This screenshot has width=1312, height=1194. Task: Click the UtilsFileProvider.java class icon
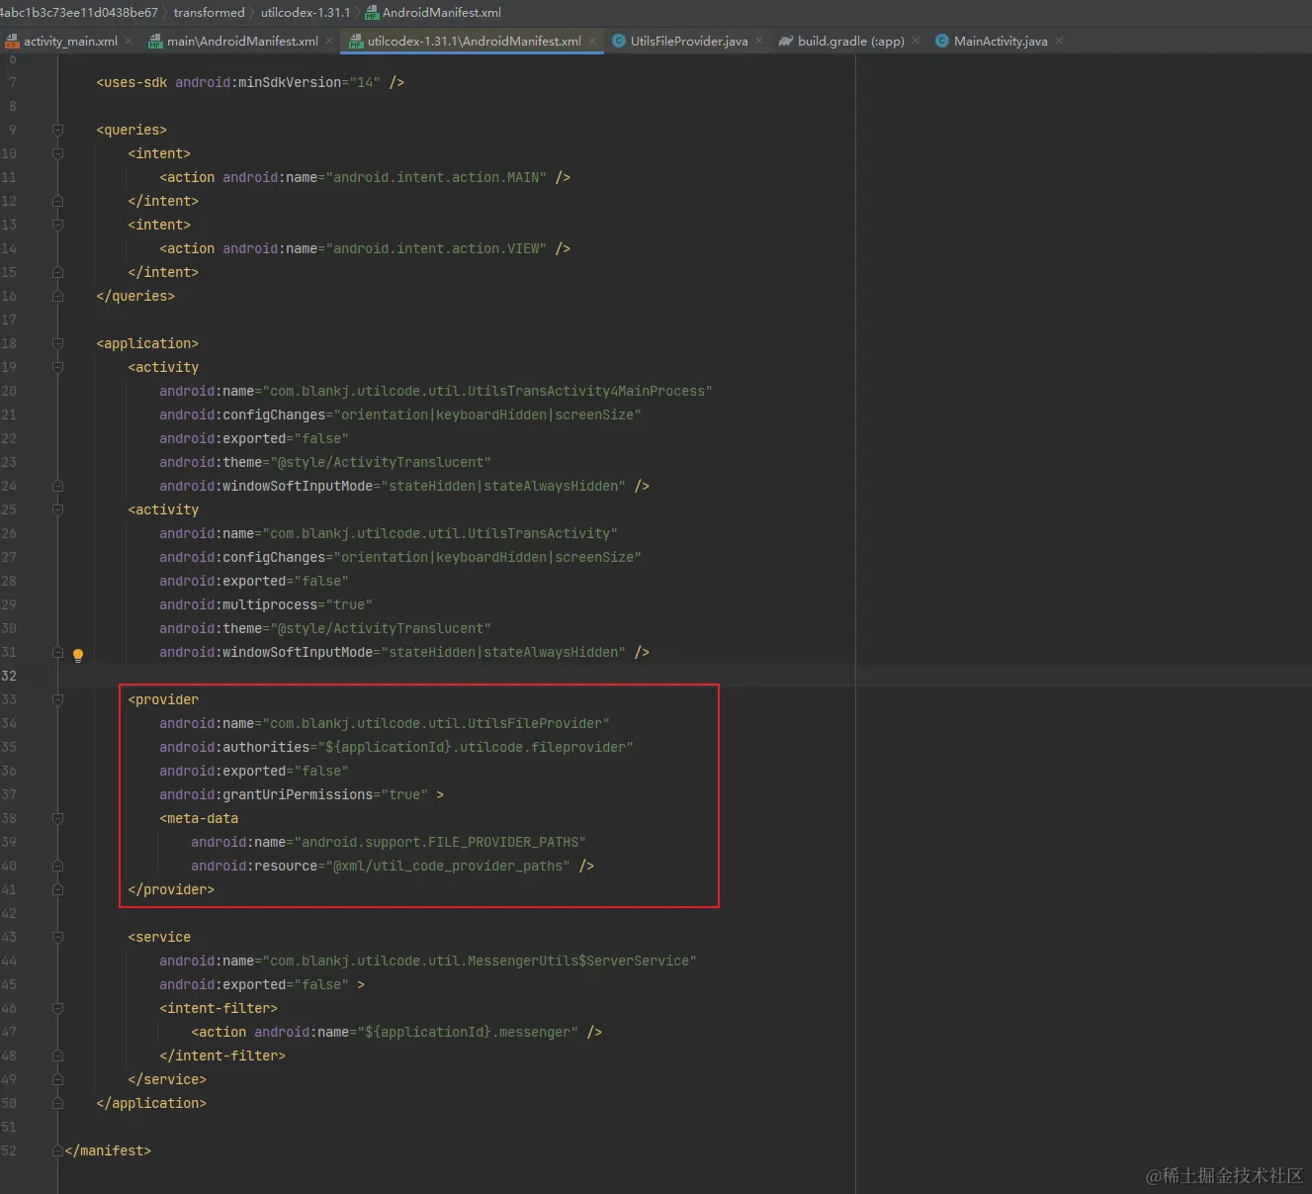(619, 41)
